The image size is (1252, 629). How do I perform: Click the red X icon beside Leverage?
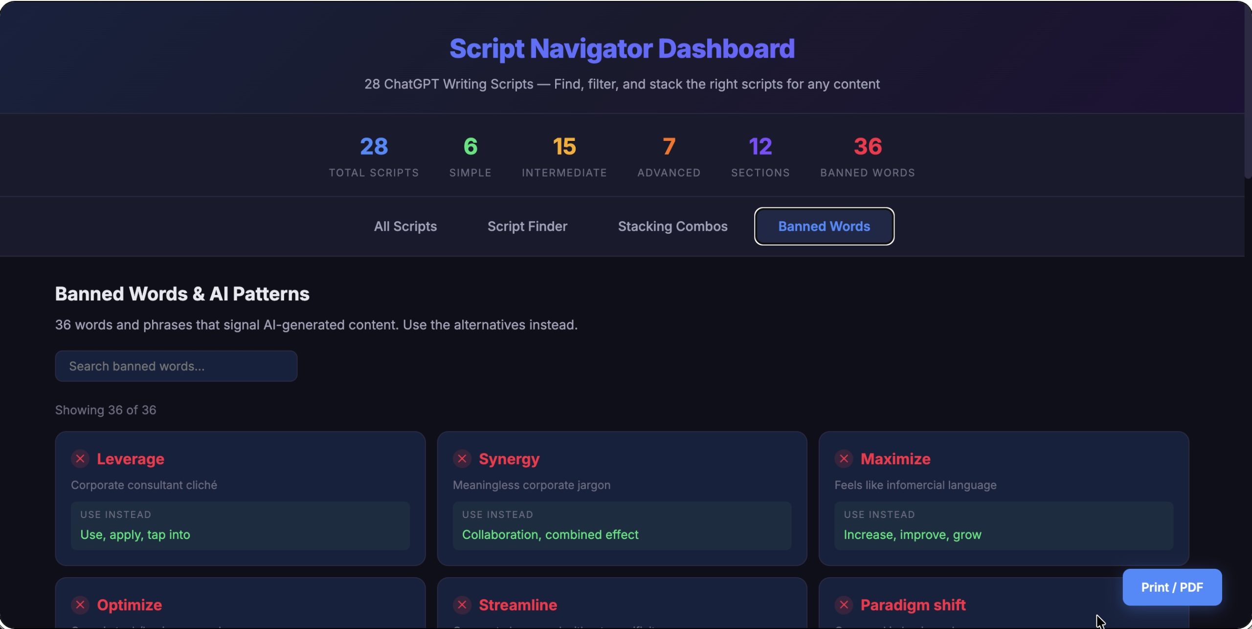(80, 459)
